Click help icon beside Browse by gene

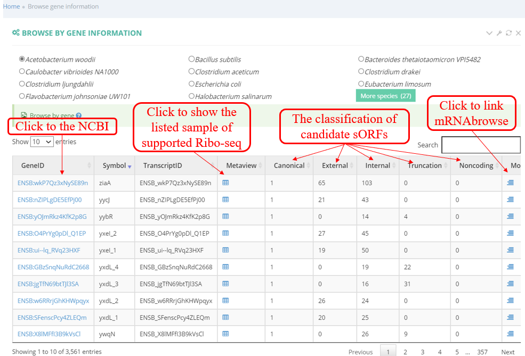(79, 115)
